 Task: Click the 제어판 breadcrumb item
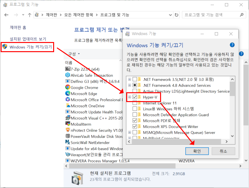point(52,15)
